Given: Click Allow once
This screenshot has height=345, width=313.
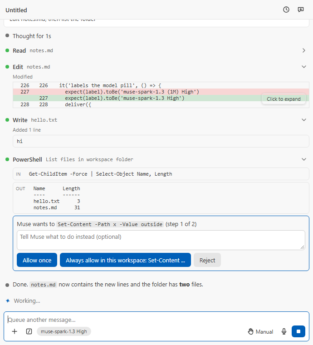Looking at the screenshot, I should 37,260.
